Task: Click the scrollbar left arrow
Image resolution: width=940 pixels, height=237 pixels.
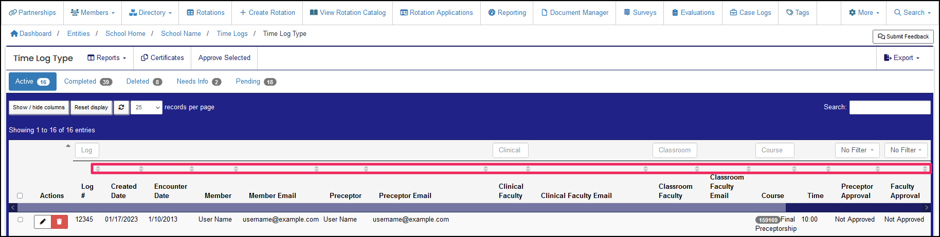Action: pos(13,207)
